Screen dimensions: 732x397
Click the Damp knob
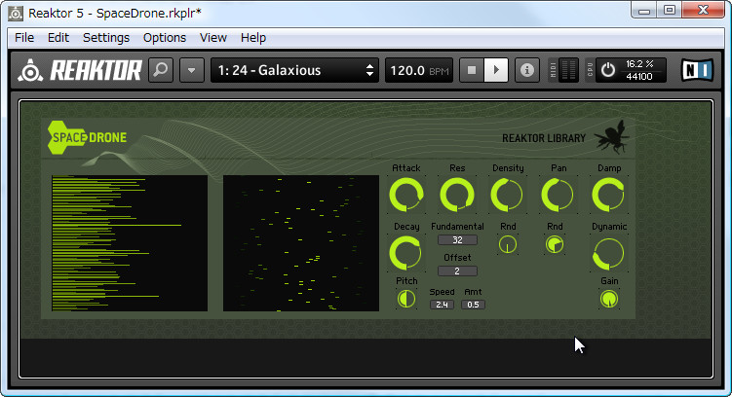(608, 195)
